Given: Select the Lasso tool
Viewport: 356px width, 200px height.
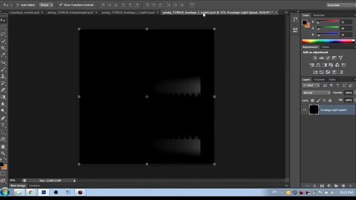Looking at the screenshot, I should coord(3,34).
